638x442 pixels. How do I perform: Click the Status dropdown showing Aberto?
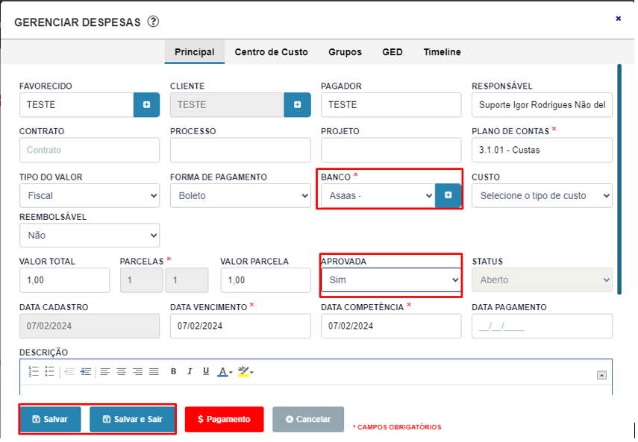coord(542,280)
